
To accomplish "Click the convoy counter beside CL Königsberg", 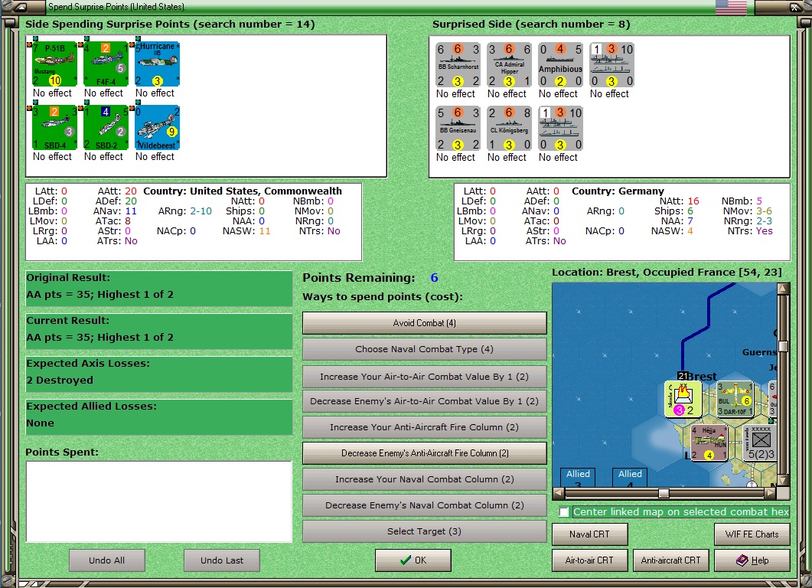I will [560, 129].
